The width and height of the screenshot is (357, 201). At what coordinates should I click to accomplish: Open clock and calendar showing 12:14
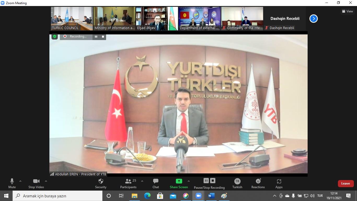pyautogui.click(x=334, y=196)
